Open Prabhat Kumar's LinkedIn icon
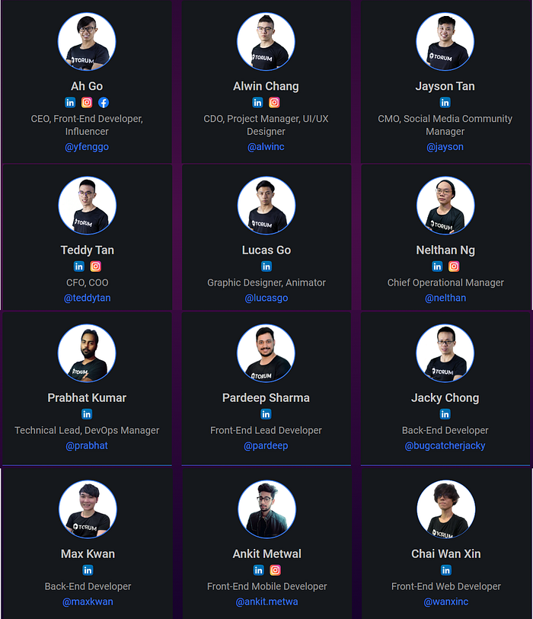The height and width of the screenshot is (619, 533). 87,414
